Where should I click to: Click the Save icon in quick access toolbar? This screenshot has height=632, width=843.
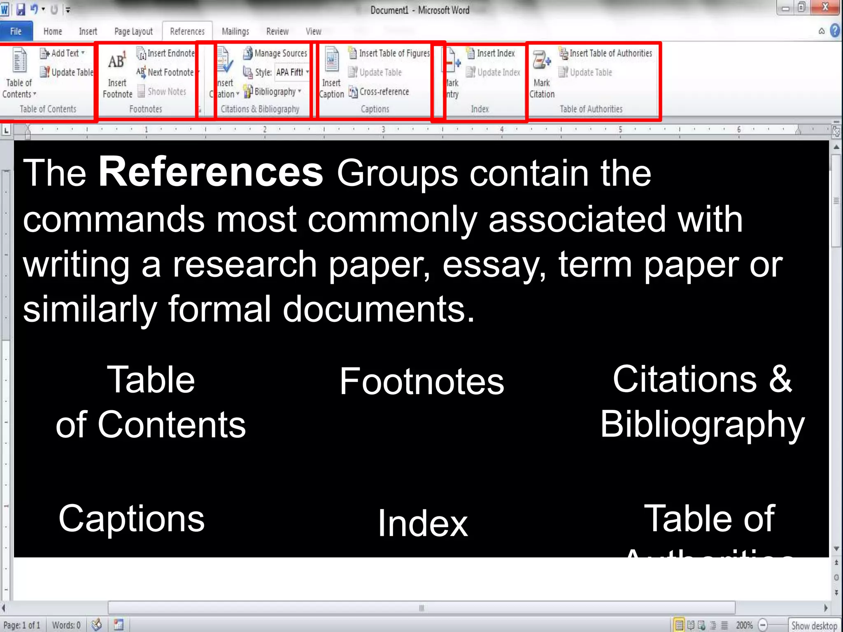point(20,9)
